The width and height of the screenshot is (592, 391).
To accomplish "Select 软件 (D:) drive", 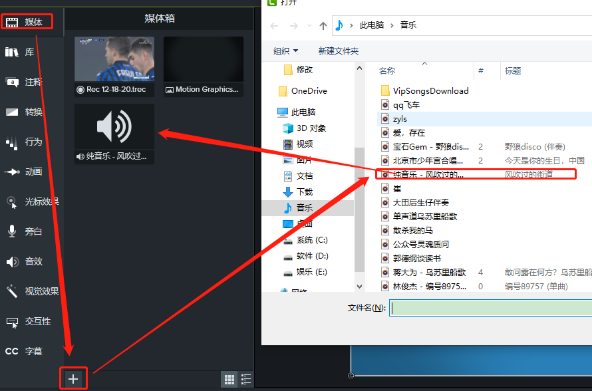I will [306, 256].
